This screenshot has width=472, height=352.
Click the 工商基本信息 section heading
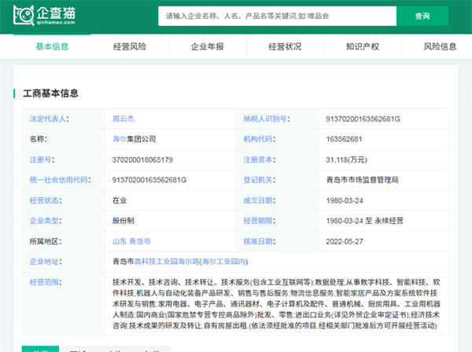[50, 93]
